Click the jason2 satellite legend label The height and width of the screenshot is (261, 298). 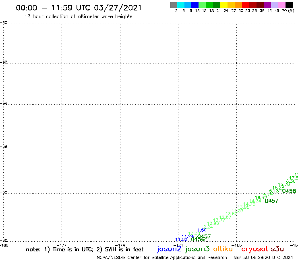coord(169,249)
